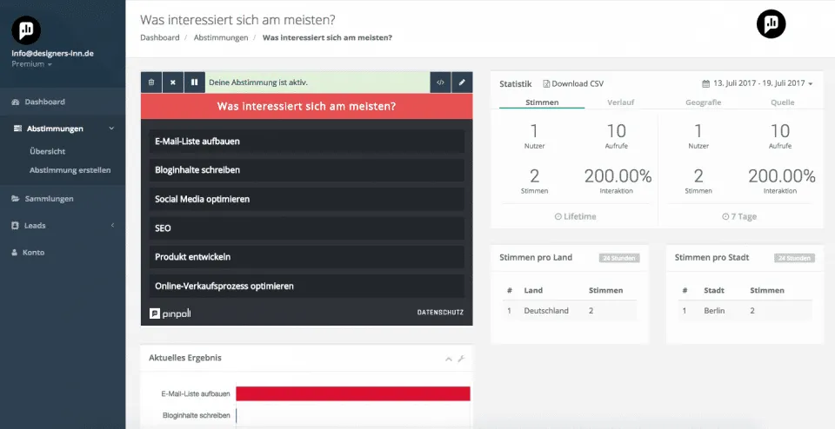Screen dimensions: 835x429
Task: Edit the poll with the pencil icon
Action: [x=462, y=82]
